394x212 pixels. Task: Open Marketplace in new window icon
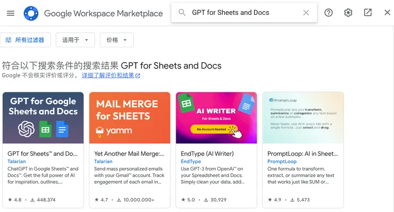pos(367,13)
